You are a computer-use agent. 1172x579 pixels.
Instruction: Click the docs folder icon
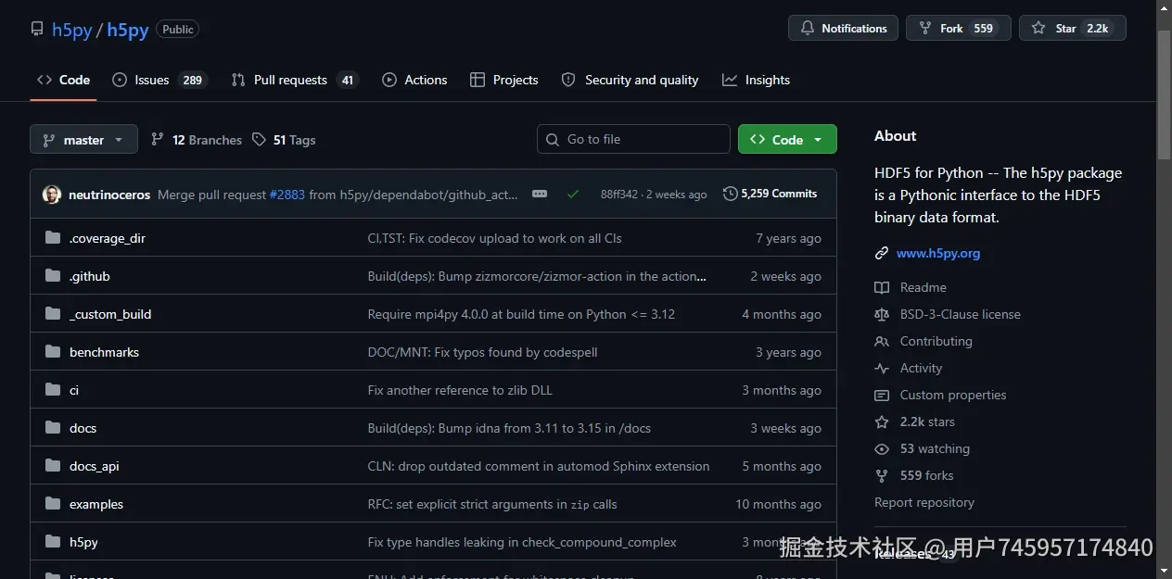coord(53,428)
